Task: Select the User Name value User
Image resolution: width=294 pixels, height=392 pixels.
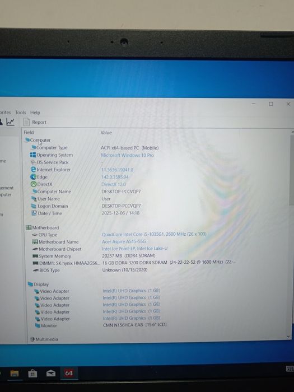Action: tap(106, 199)
